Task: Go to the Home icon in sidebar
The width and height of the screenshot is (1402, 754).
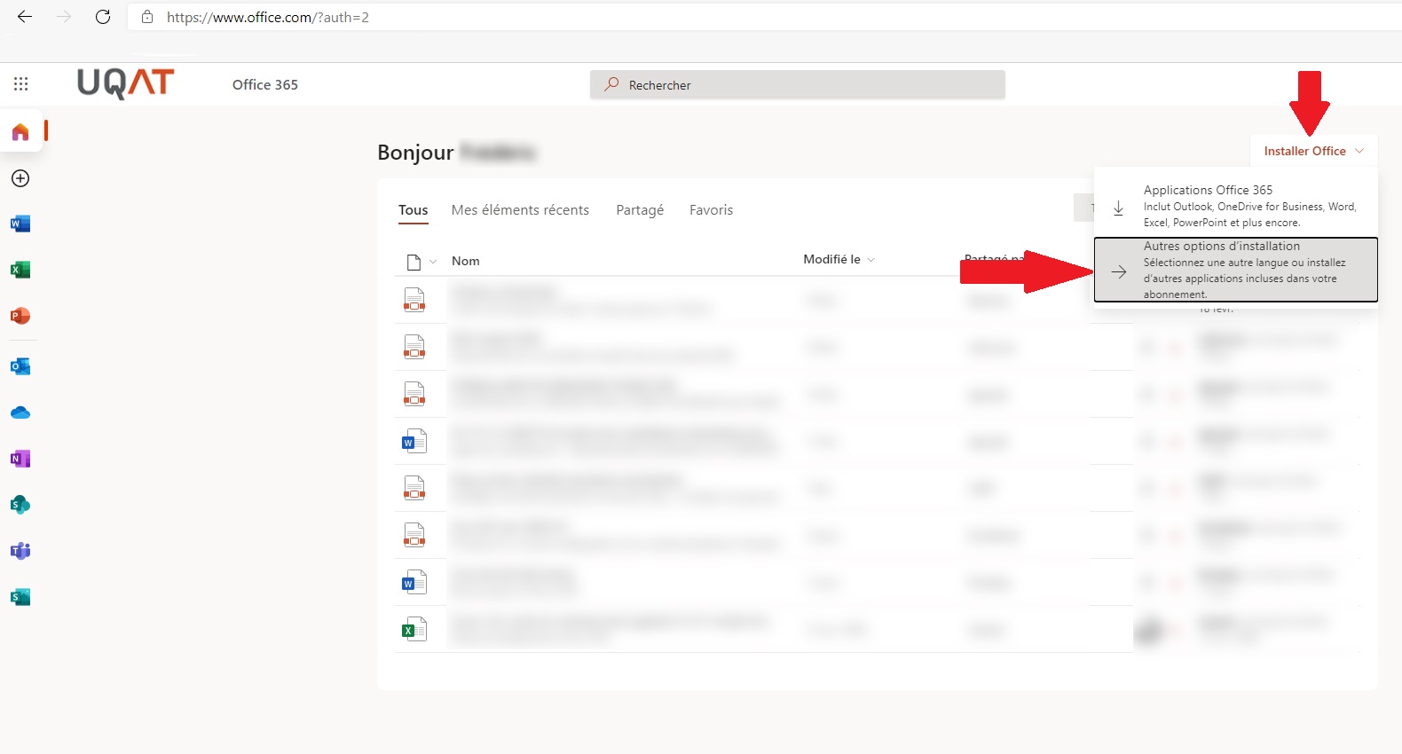Action: point(20,132)
